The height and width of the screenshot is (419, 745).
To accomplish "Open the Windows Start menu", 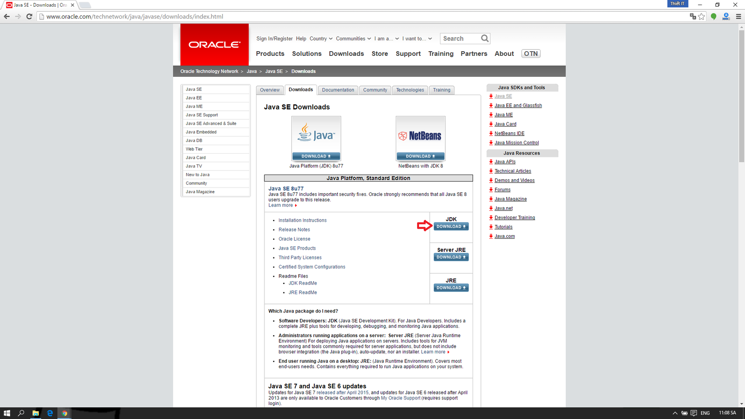I will point(7,413).
